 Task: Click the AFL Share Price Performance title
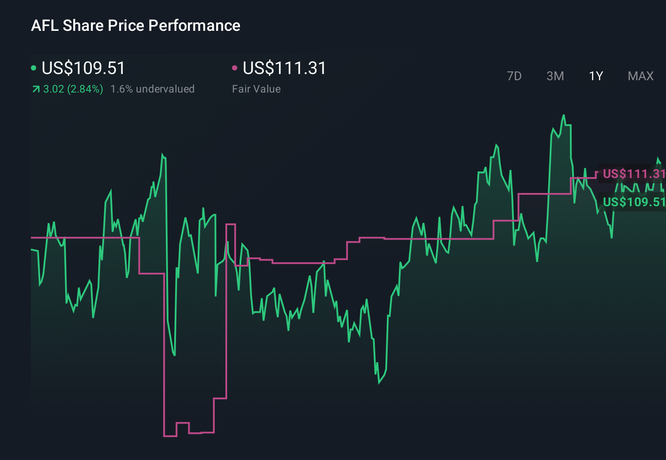coord(135,26)
